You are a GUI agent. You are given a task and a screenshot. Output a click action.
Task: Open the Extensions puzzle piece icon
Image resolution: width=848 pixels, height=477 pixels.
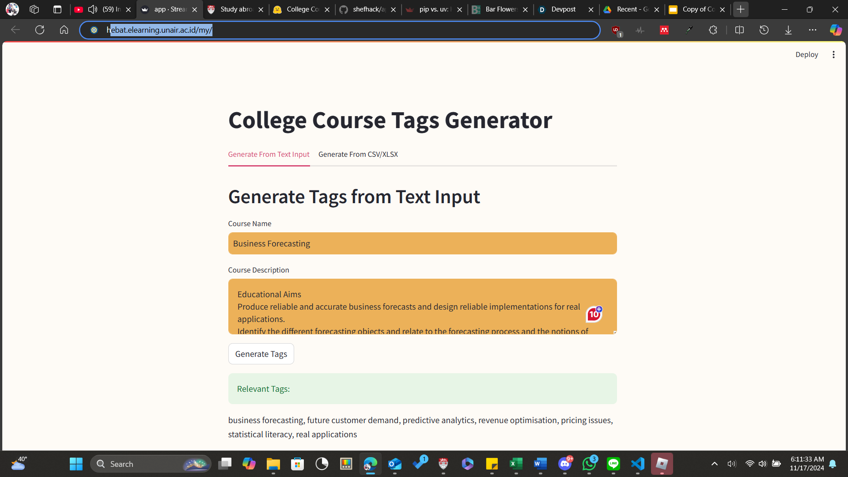click(x=713, y=30)
